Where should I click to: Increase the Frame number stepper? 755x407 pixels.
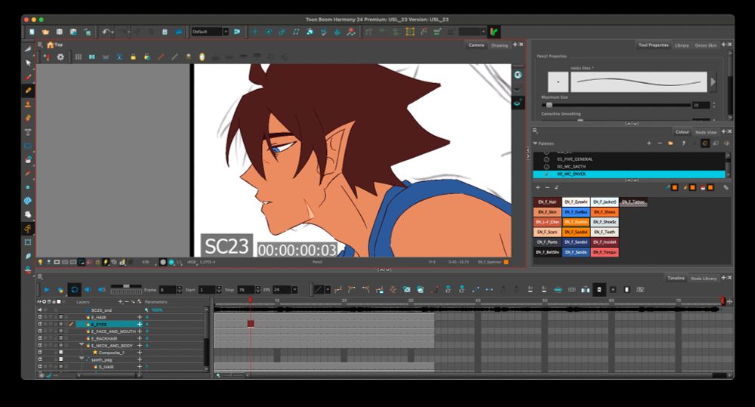pyautogui.click(x=180, y=288)
